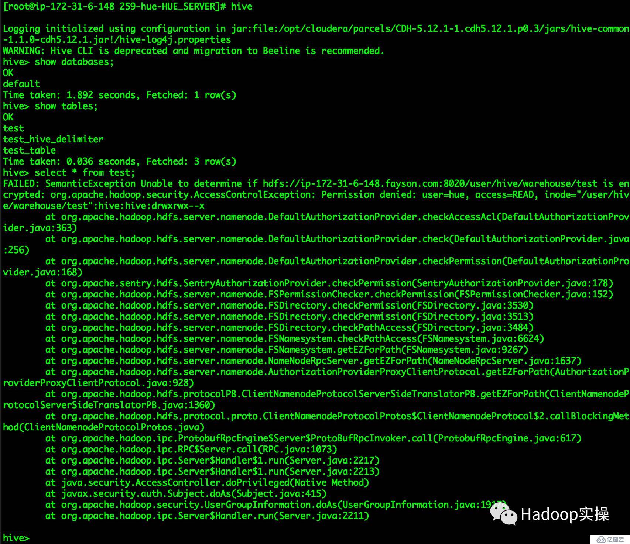Click the AccessController.doPrivileged stack line

207,483
